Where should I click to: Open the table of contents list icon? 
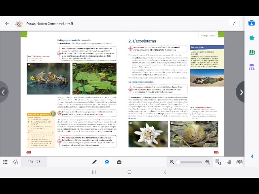click(x=5, y=162)
